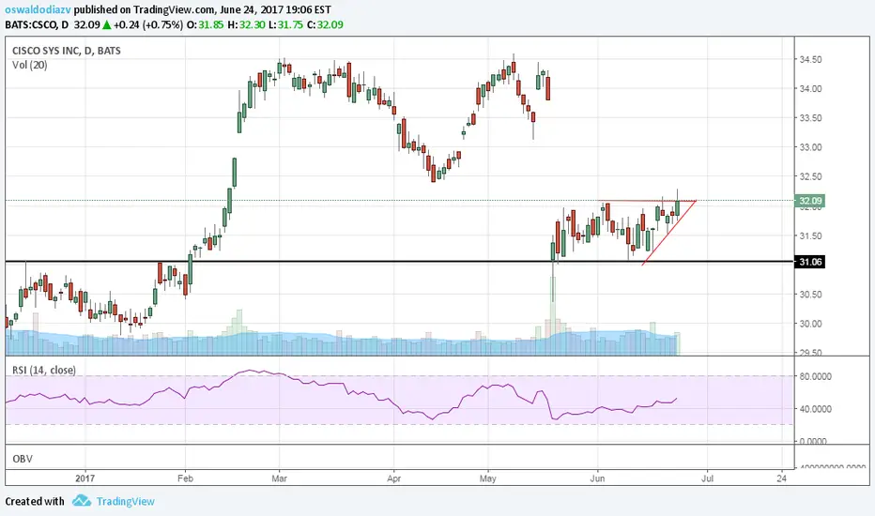Click the Created with caption text
The height and width of the screenshot is (516, 875).
coord(35,502)
